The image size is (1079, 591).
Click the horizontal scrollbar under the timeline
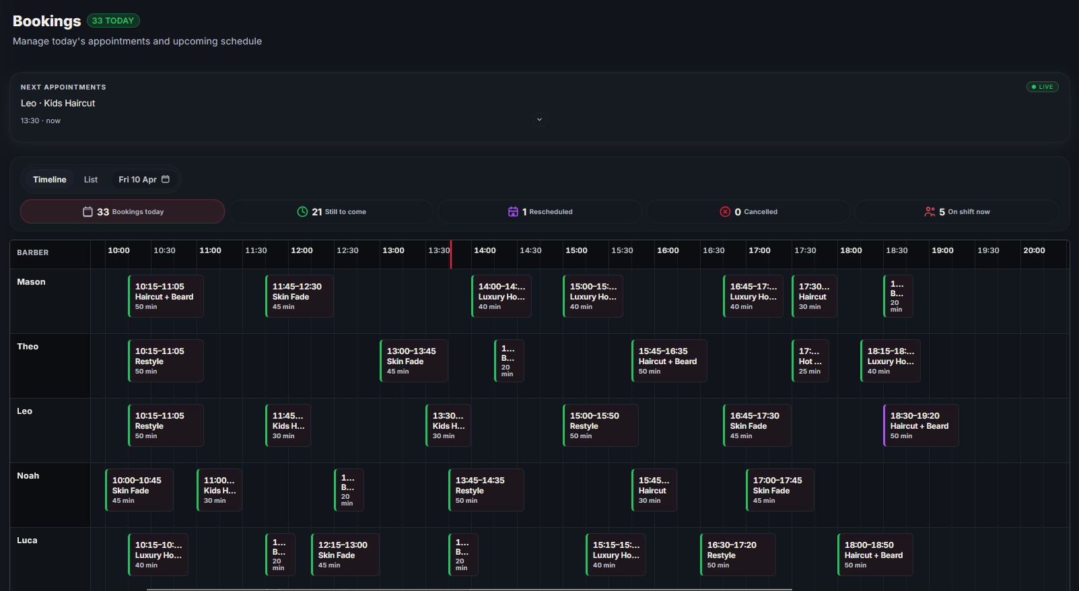click(470, 589)
